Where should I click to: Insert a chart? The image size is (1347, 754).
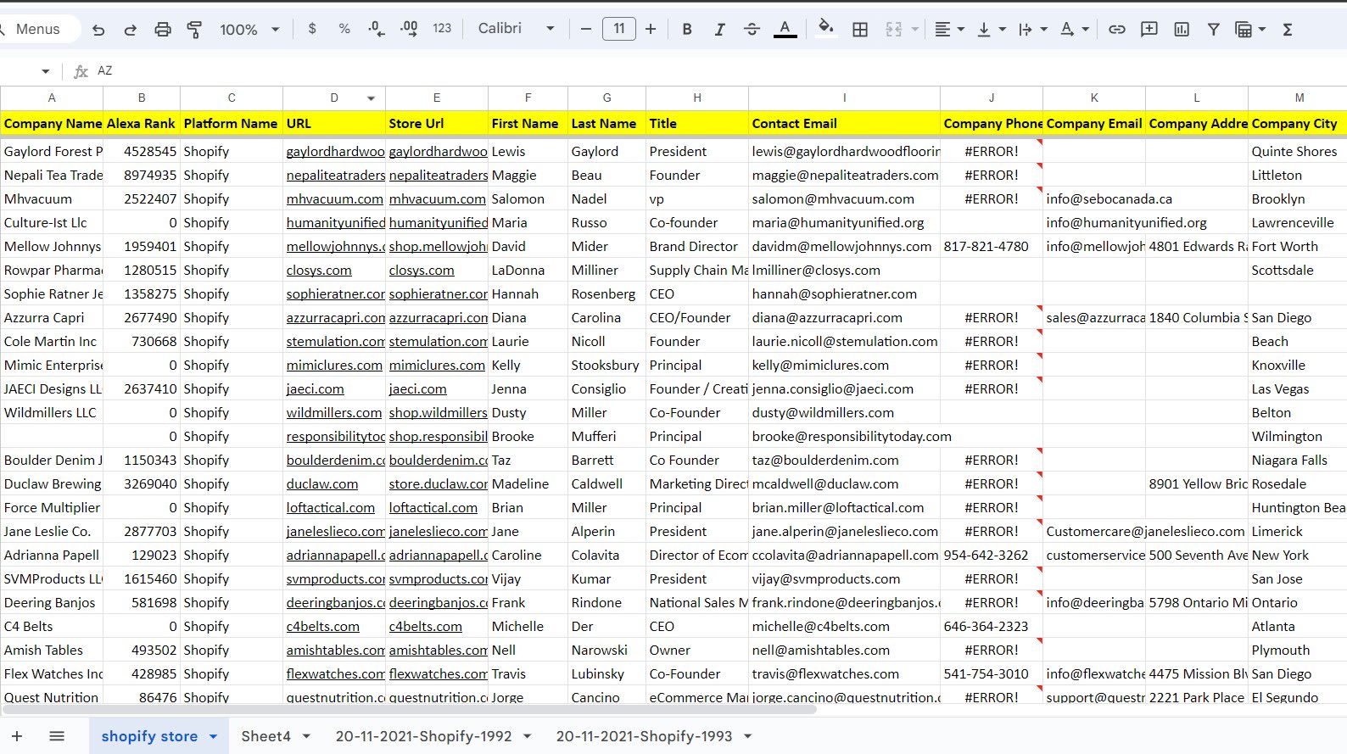1182,29
